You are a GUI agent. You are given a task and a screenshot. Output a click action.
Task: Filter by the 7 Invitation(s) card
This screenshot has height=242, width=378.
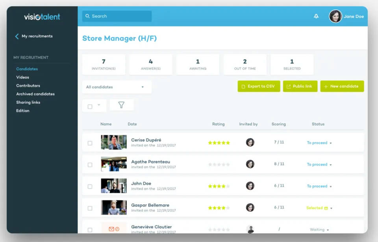104,64
